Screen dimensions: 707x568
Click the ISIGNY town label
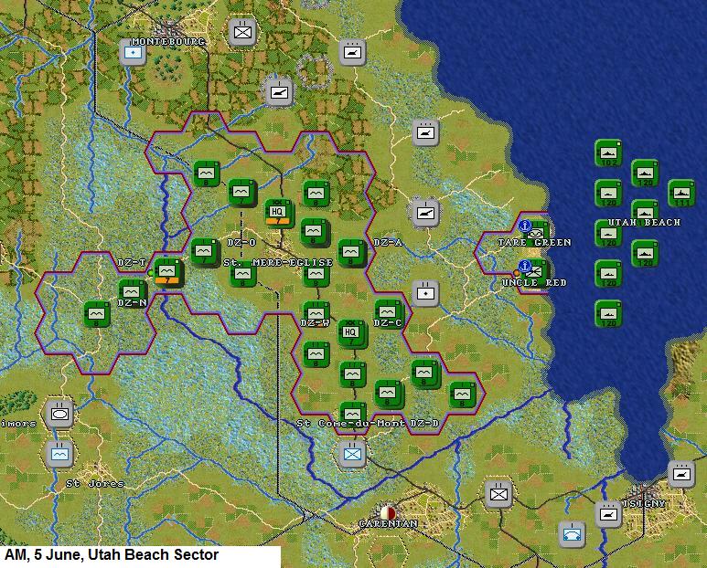click(644, 504)
